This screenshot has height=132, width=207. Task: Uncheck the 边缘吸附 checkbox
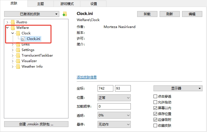coord(155,120)
